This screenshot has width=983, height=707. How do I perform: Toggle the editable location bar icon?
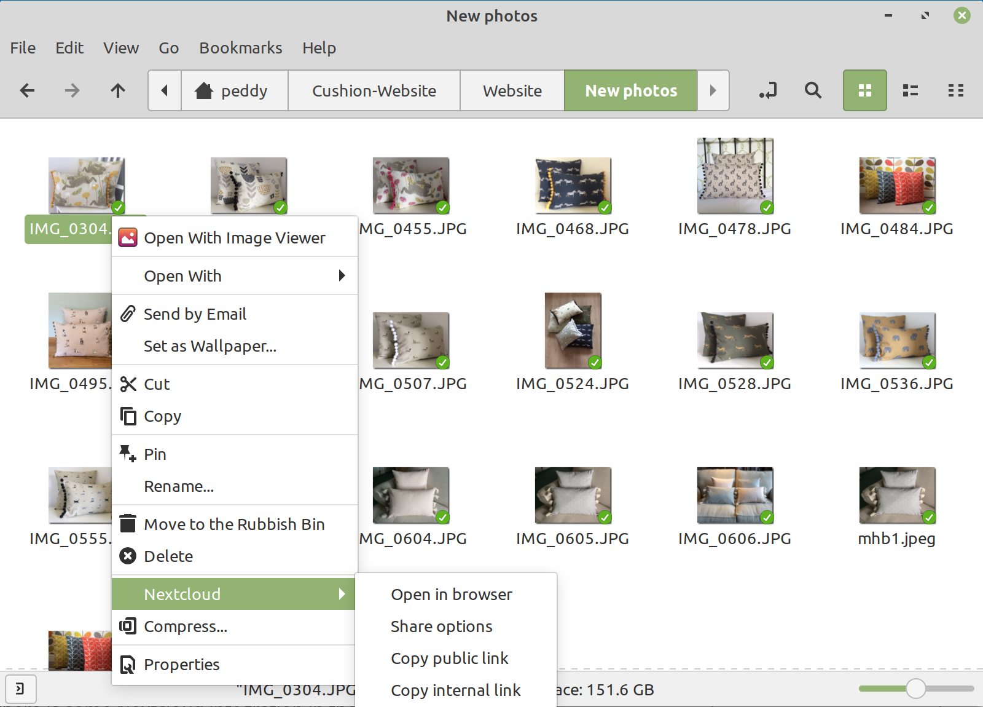pyautogui.click(x=767, y=90)
